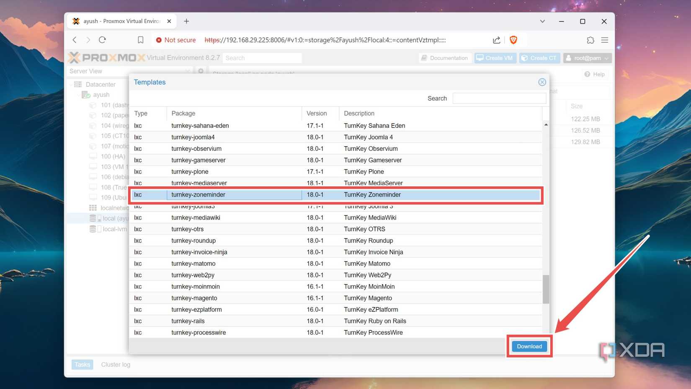Select the turnkey-plone template row
Image resolution: width=691 pixels, height=389 pixels.
pos(335,172)
